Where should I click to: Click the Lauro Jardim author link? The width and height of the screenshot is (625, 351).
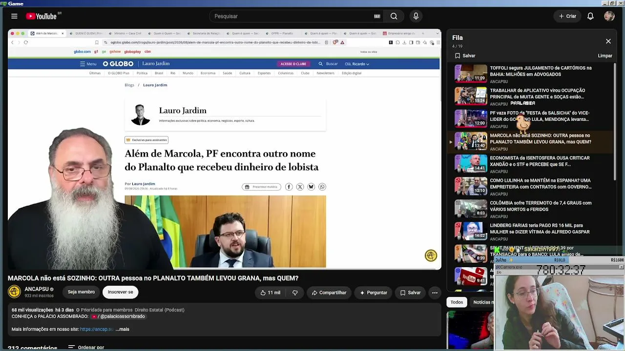click(x=143, y=184)
